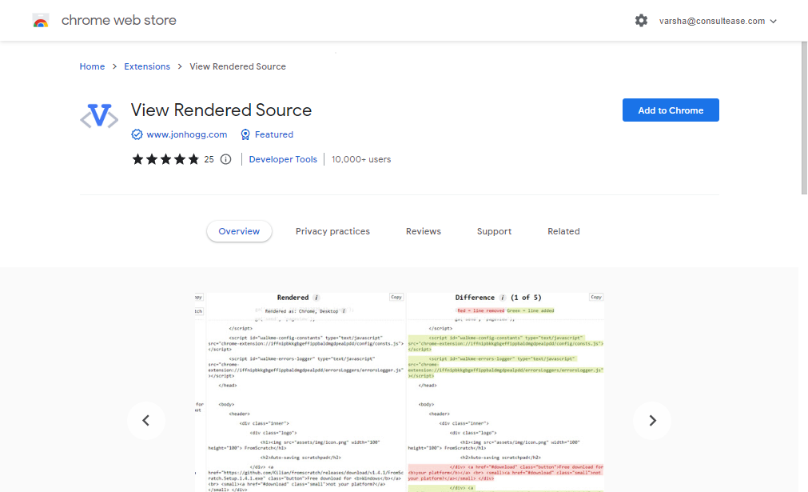This screenshot has height=492, width=808.
Task: Open the Developer Tools category link
Action: coord(283,159)
